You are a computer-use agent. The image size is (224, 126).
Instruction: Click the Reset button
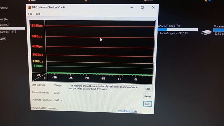(x=147, y=97)
